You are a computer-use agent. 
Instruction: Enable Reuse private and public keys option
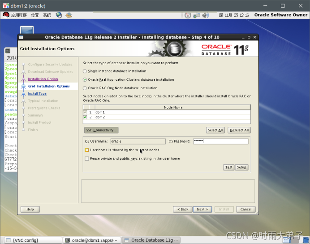(86, 158)
